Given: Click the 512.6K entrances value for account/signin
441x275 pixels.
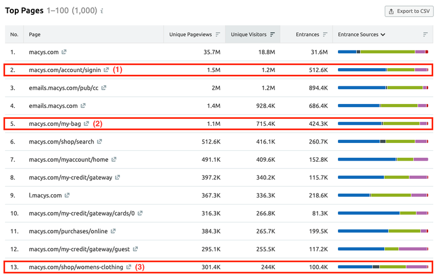Looking at the screenshot, I should click(x=319, y=70).
